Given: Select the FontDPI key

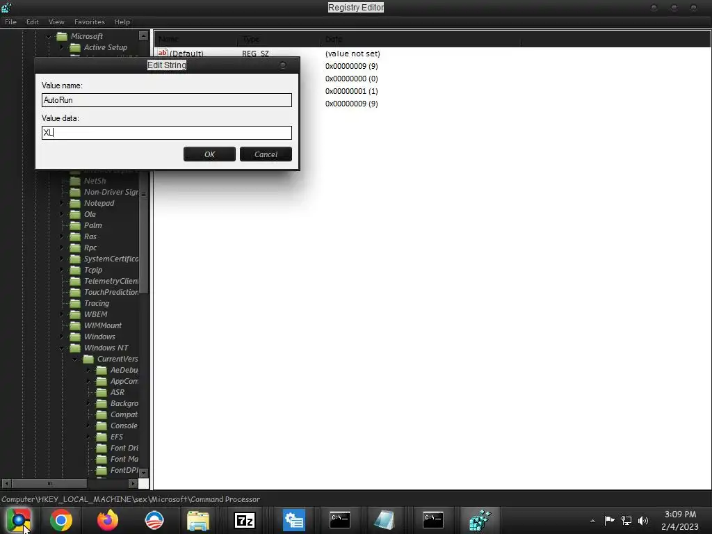Looking at the screenshot, I should (124, 470).
